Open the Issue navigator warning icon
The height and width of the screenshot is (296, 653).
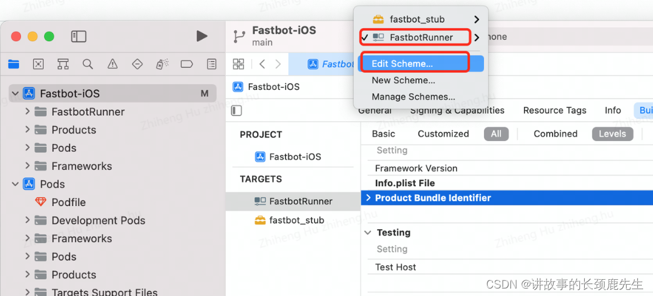point(113,64)
